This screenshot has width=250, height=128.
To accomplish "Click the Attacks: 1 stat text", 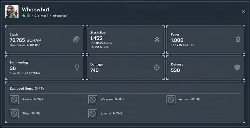I will click(61, 16).
